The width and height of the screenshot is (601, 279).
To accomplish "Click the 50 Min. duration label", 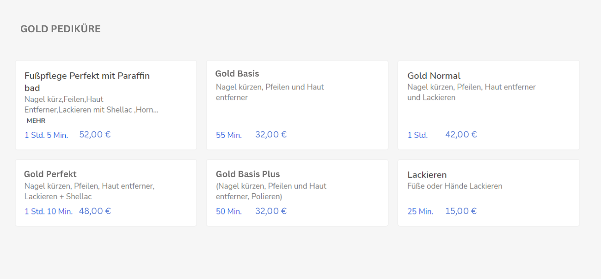I will pyautogui.click(x=229, y=212).
